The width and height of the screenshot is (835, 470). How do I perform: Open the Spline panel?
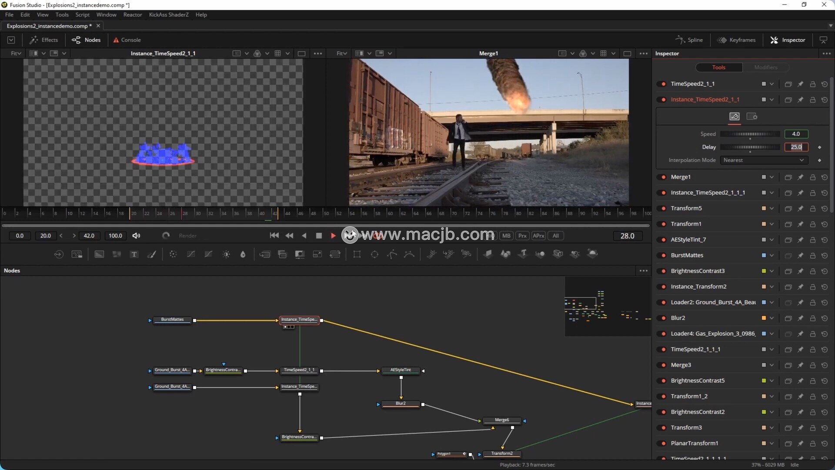point(689,40)
